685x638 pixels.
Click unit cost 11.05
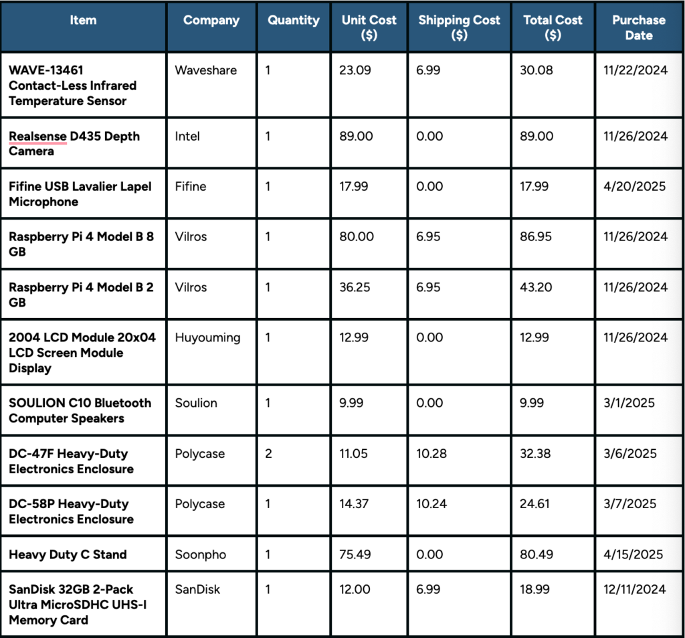(369, 461)
